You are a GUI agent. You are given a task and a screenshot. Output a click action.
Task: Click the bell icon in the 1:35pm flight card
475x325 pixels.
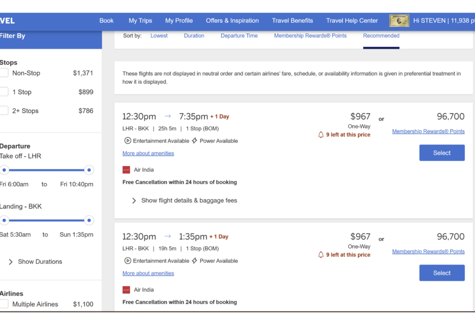click(x=321, y=255)
